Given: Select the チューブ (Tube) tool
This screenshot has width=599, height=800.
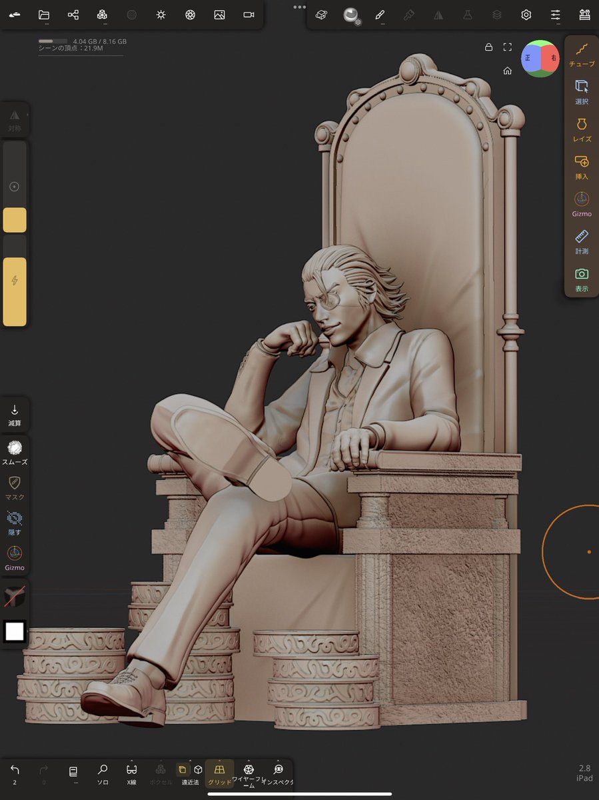Looking at the screenshot, I should click(x=582, y=55).
